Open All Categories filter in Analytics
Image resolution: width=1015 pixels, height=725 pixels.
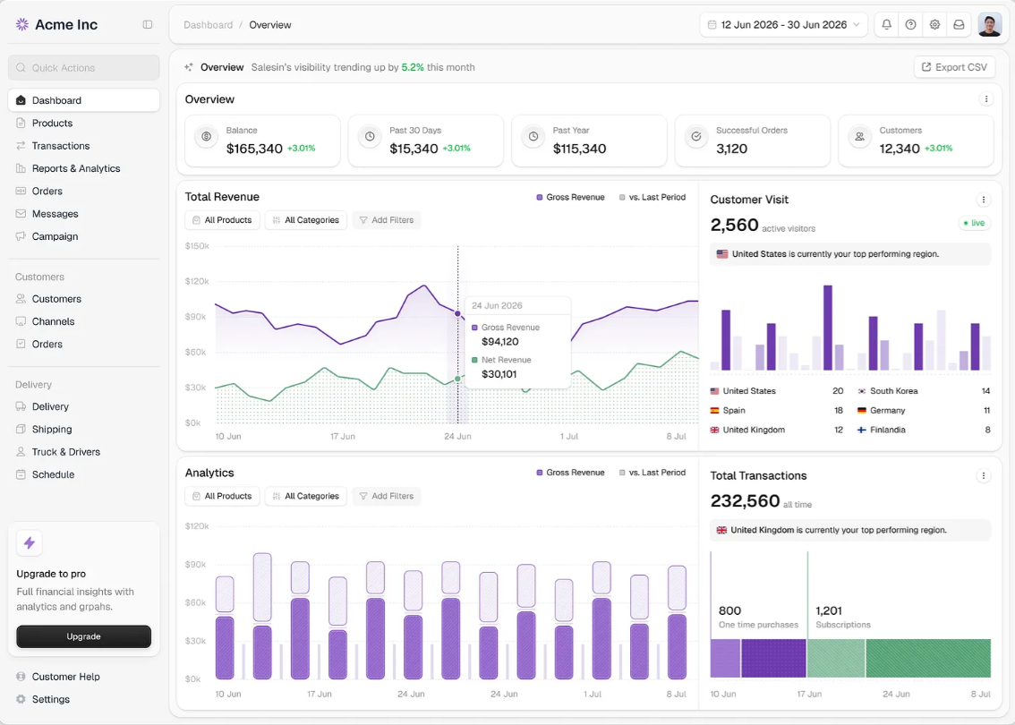305,496
